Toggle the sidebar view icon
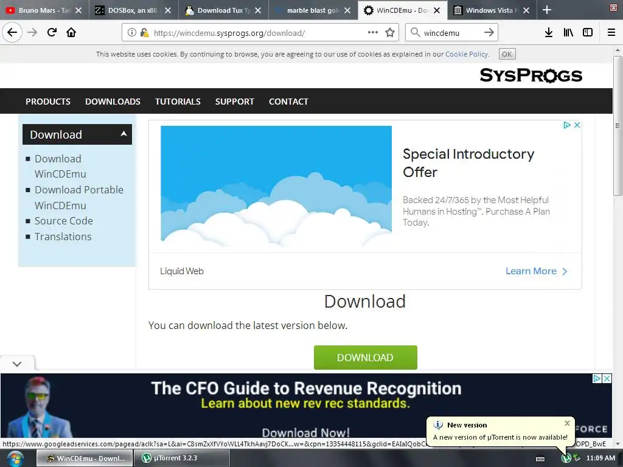Screen dimensions: 623x467 pos(588,33)
